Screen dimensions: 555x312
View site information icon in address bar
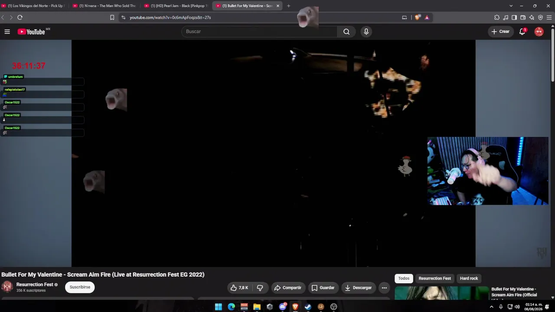(x=123, y=17)
